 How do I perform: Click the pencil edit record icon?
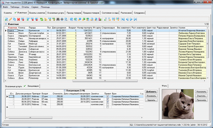(10, 19)
